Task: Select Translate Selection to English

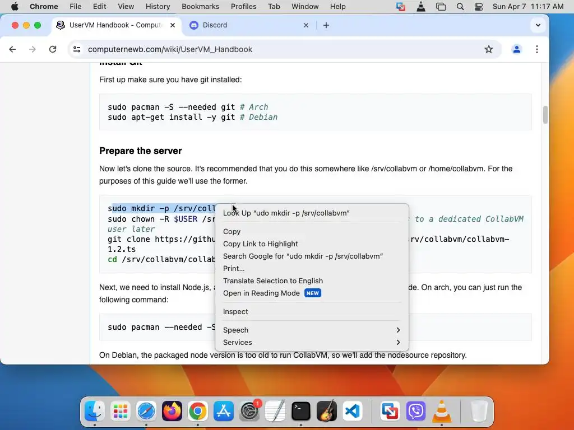Action: tap(312, 281)
